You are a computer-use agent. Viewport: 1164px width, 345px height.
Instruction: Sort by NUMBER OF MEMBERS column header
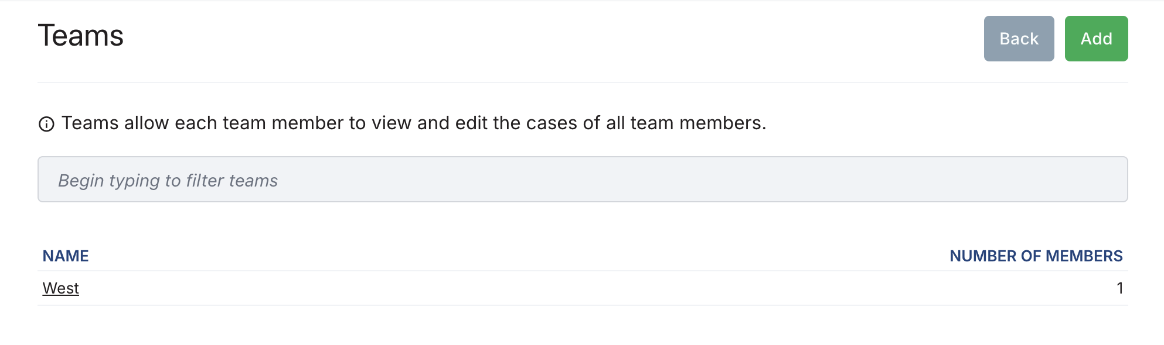coord(1036,256)
